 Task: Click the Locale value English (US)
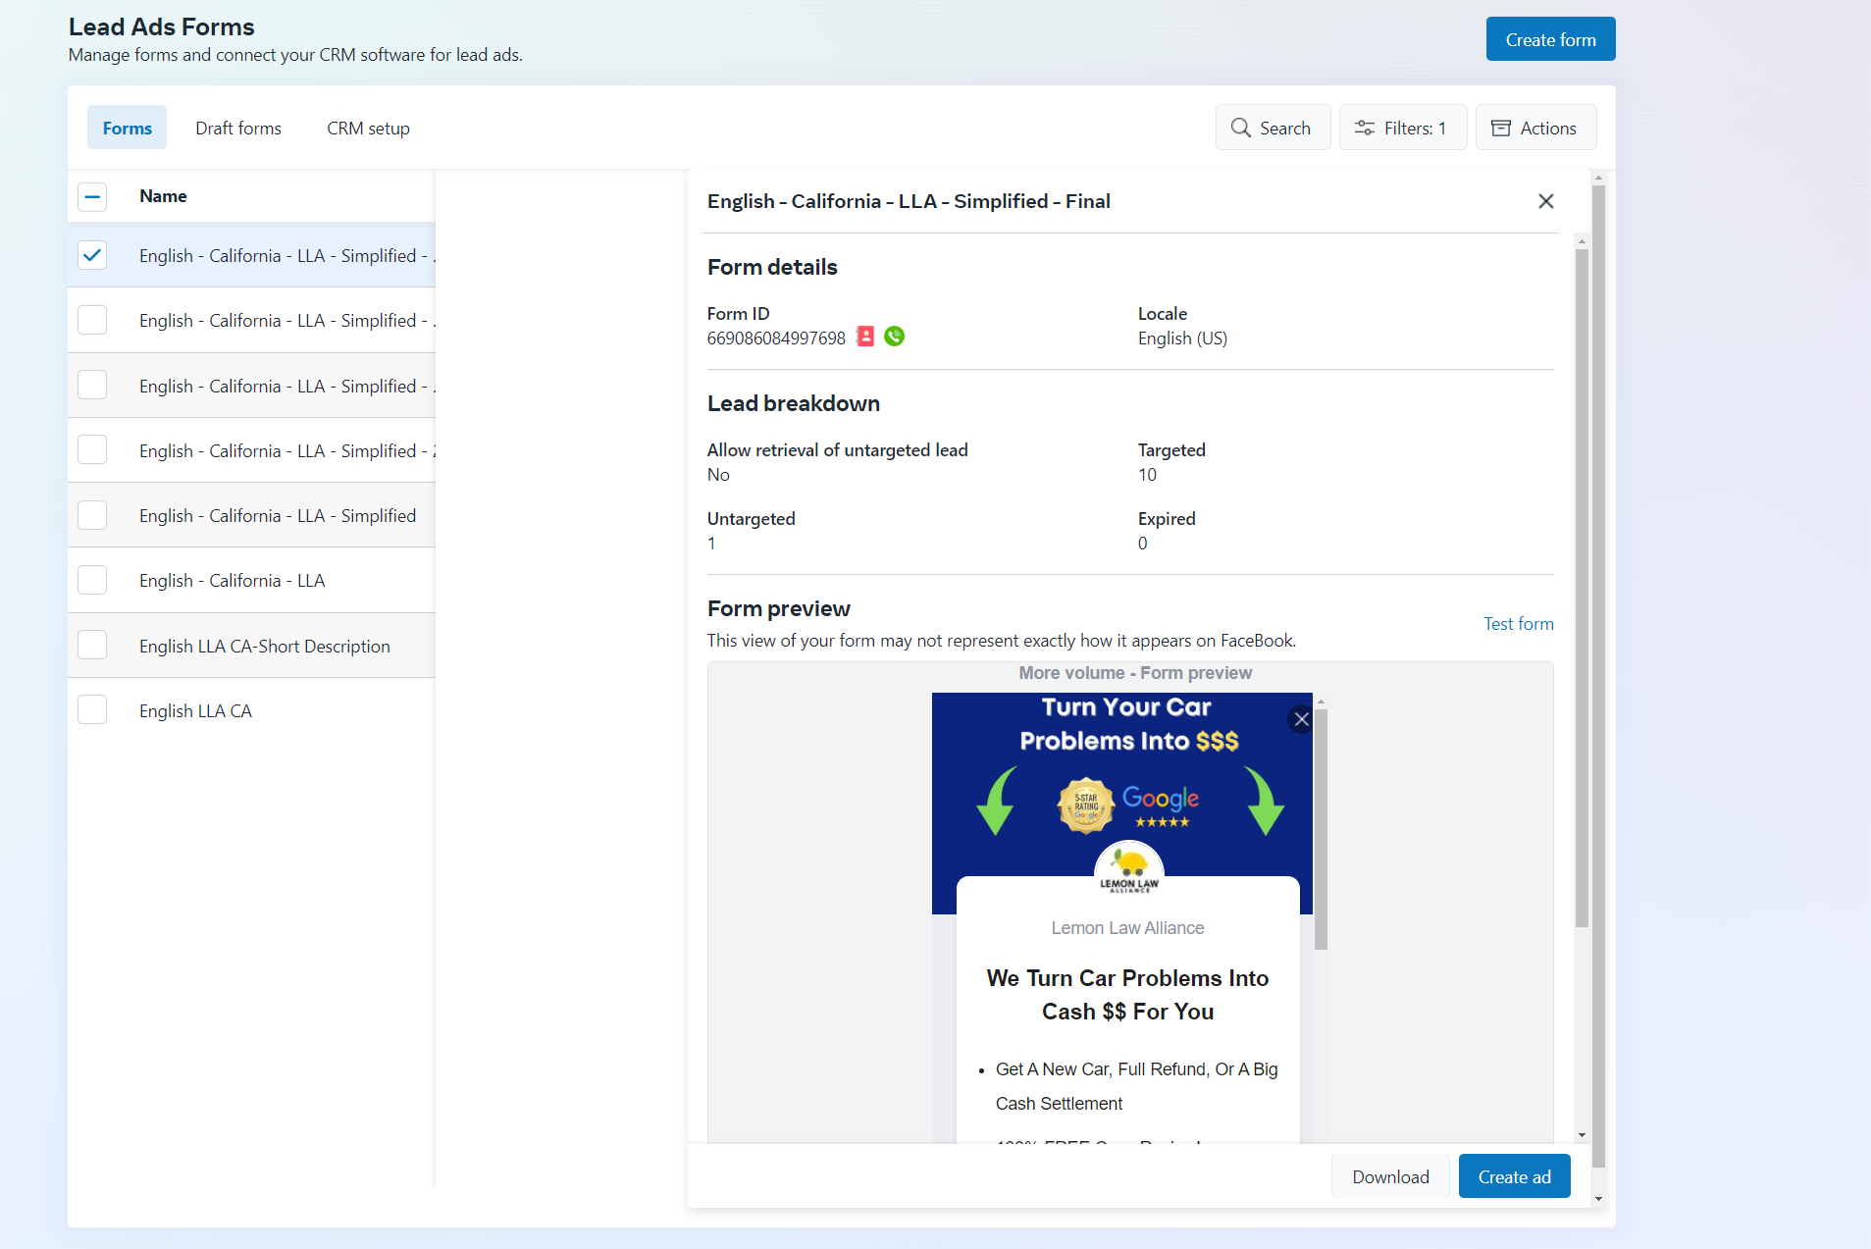(x=1182, y=338)
